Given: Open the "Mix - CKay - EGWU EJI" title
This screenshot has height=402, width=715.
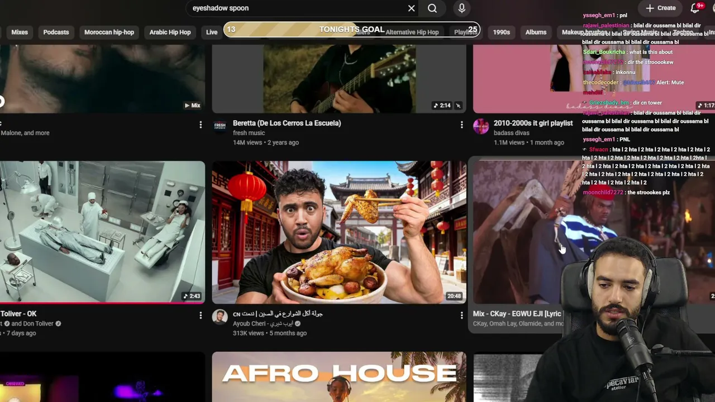Looking at the screenshot, I should pos(517,314).
